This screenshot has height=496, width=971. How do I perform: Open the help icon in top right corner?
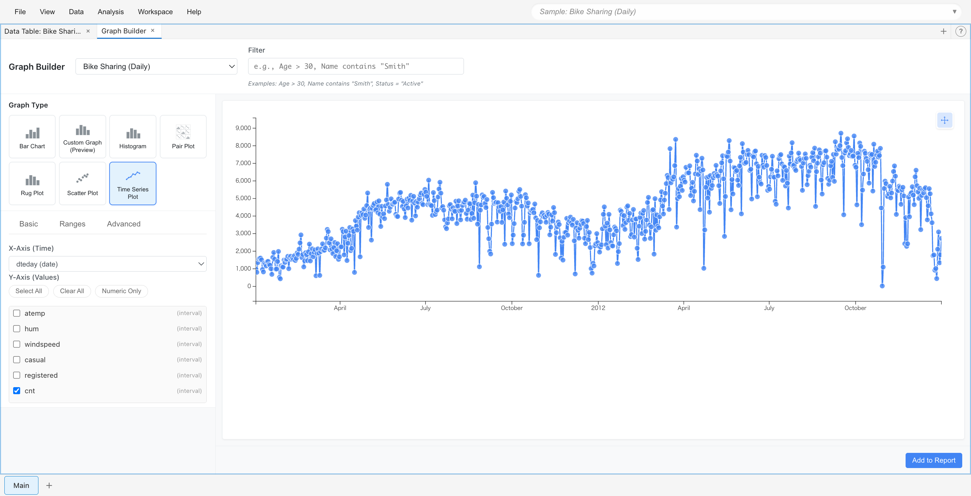(x=961, y=31)
